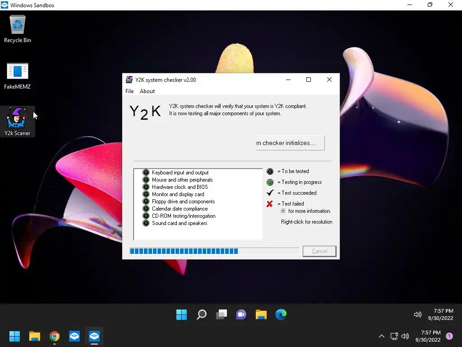
Task: Click the Mouse and other peripherals row text
Action: (182, 180)
